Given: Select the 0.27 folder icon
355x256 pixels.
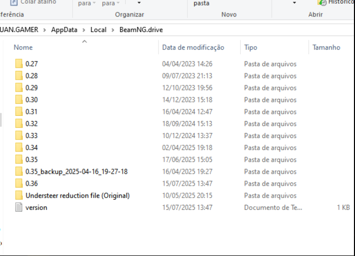Looking at the screenshot, I should pos(19,64).
